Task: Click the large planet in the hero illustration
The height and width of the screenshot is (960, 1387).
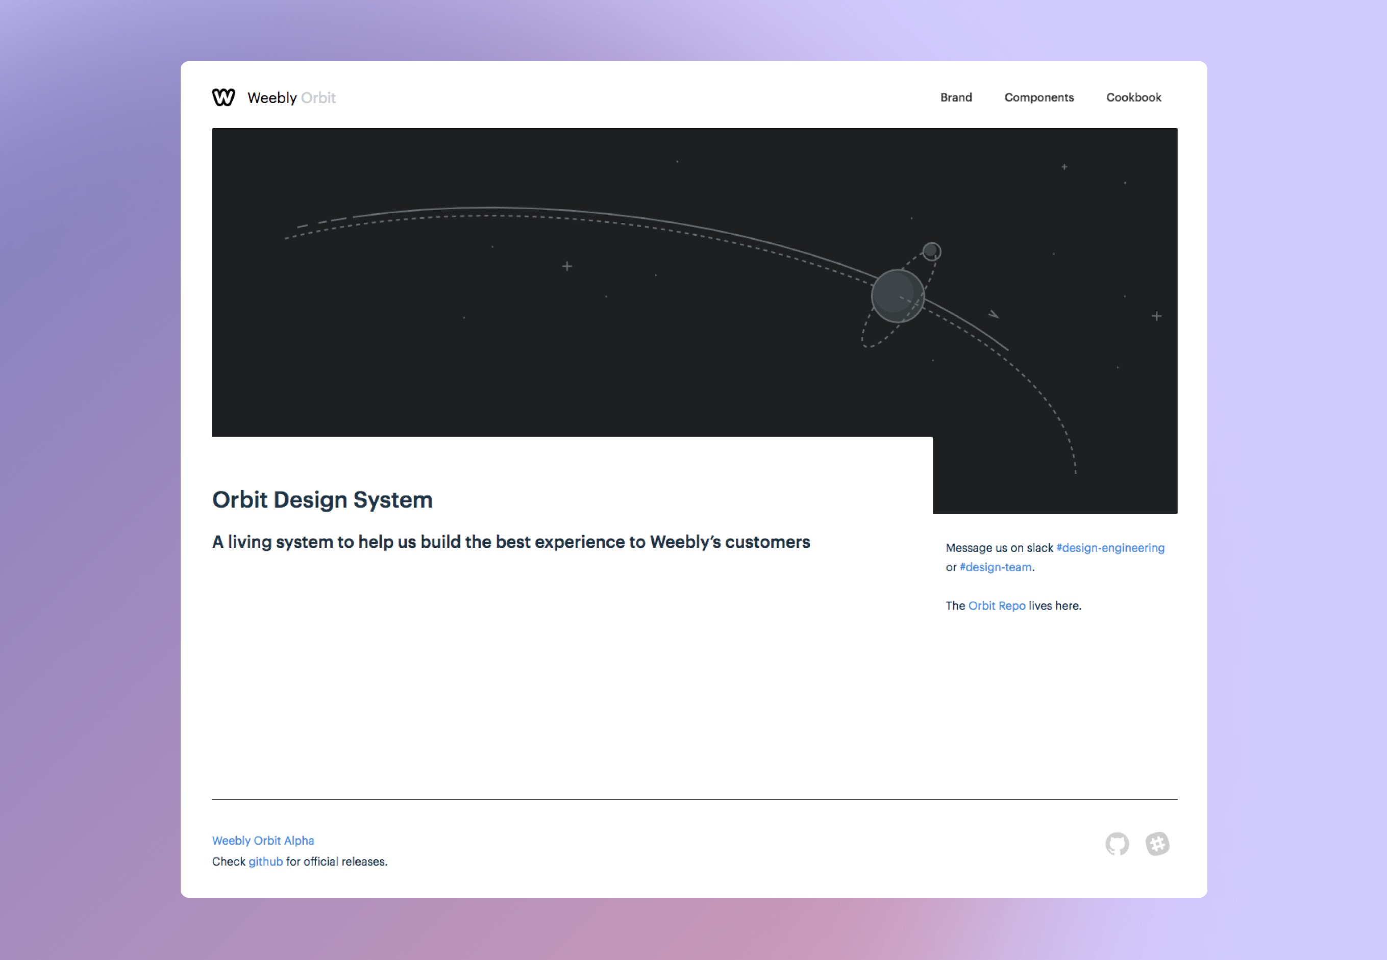Action: [x=898, y=296]
